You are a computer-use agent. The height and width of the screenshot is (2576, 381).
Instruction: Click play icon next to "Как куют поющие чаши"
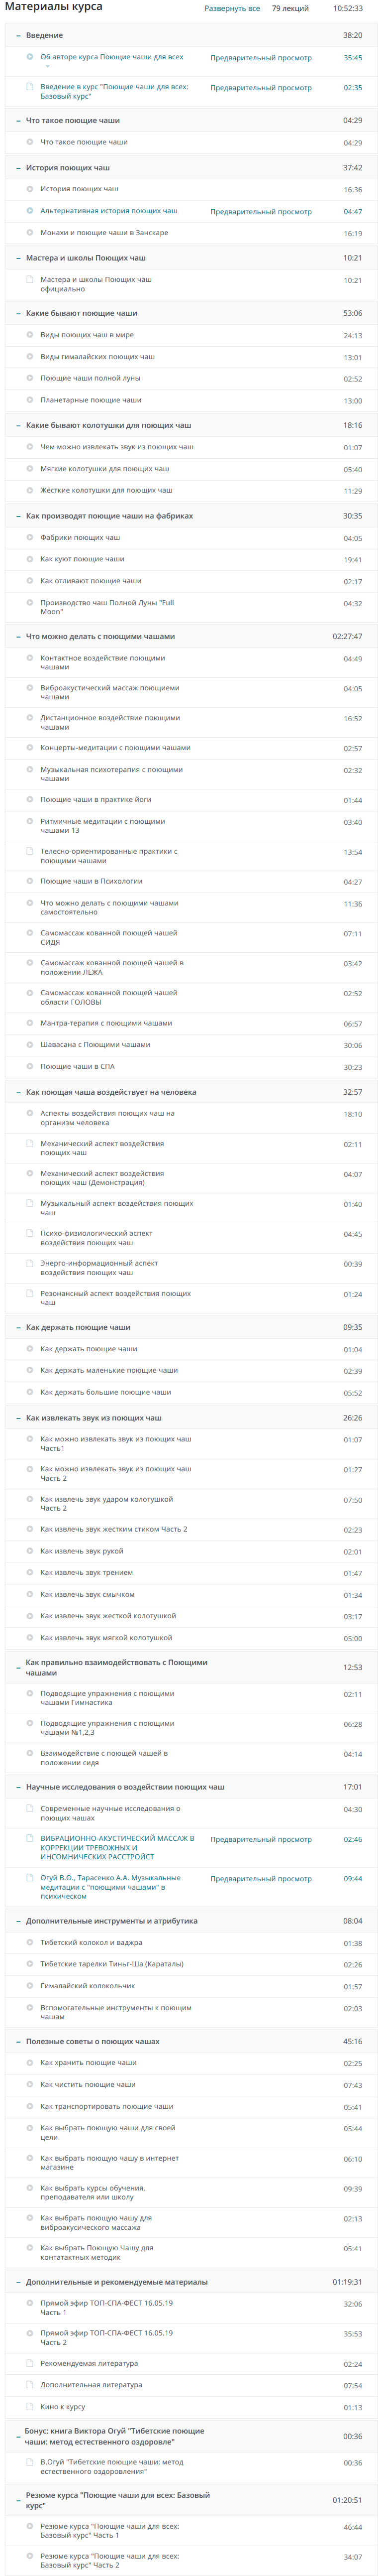(x=30, y=559)
